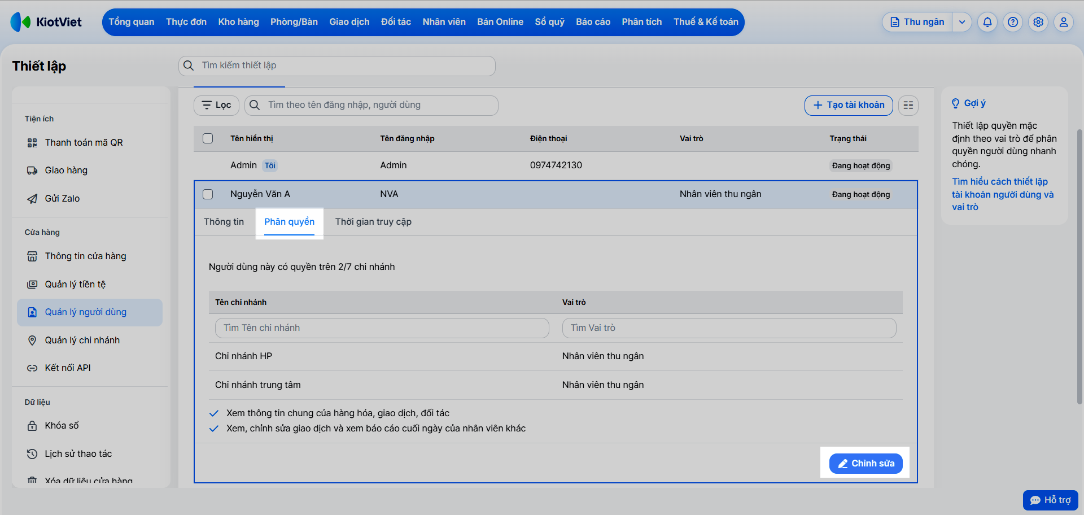This screenshot has width=1084, height=515.
Task: Click the magnifier icon in settings search
Action: coord(189,66)
